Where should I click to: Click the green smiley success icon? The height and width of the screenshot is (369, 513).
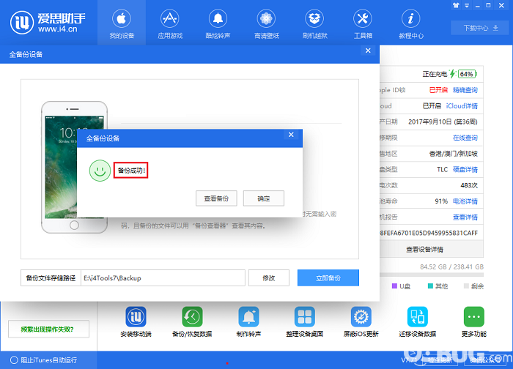(100, 171)
